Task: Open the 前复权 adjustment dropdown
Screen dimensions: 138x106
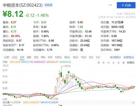Action: (131, 63)
